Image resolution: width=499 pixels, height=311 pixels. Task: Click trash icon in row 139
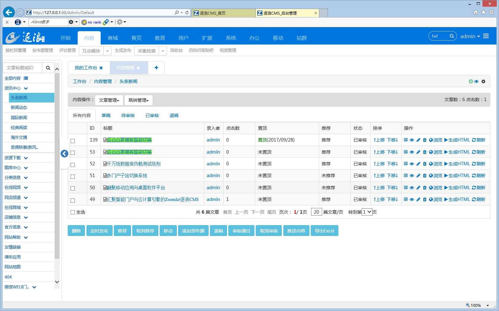(x=424, y=140)
